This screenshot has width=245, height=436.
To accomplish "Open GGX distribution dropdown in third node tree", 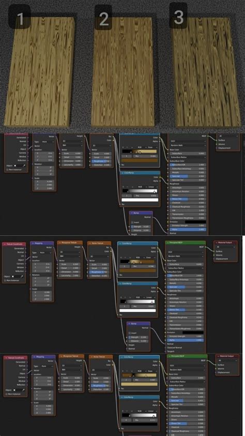I will point(188,366).
